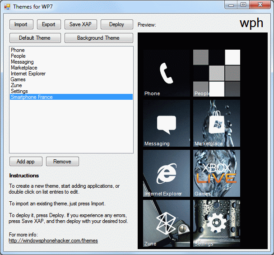
Task: Select the Internet Explorer preview tile
Action: point(167,173)
